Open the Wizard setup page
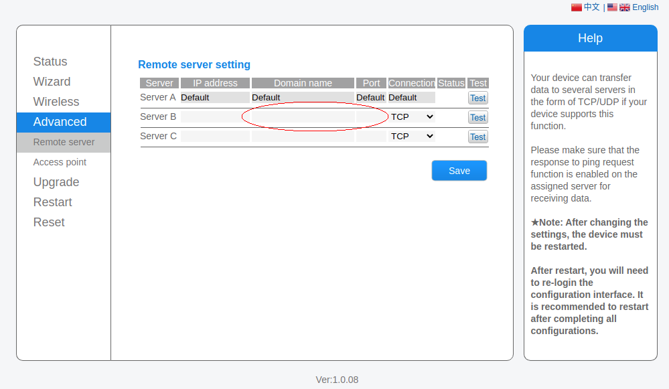This screenshot has height=389, width=669. coord(52,82)
